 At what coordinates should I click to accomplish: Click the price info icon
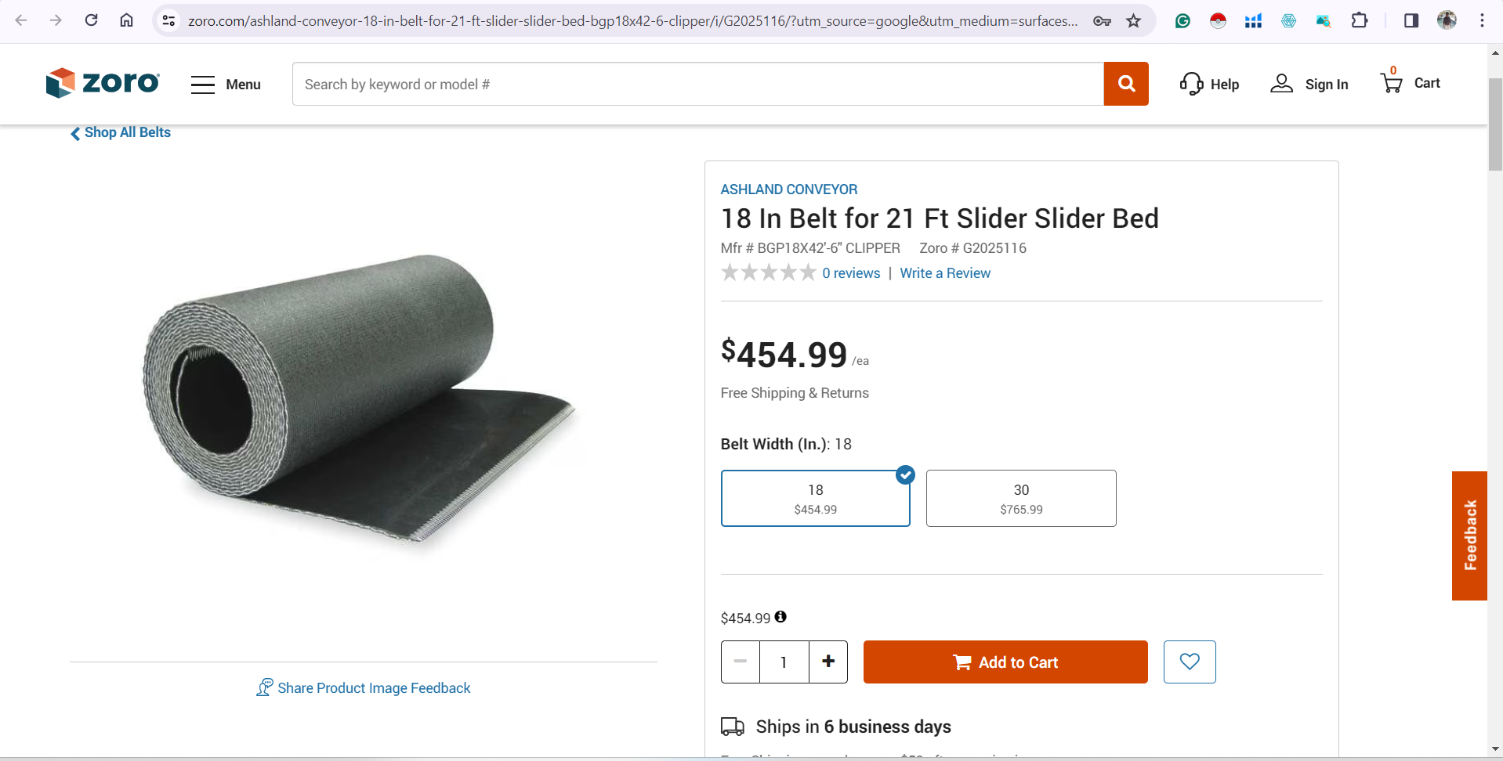(780, 617)
